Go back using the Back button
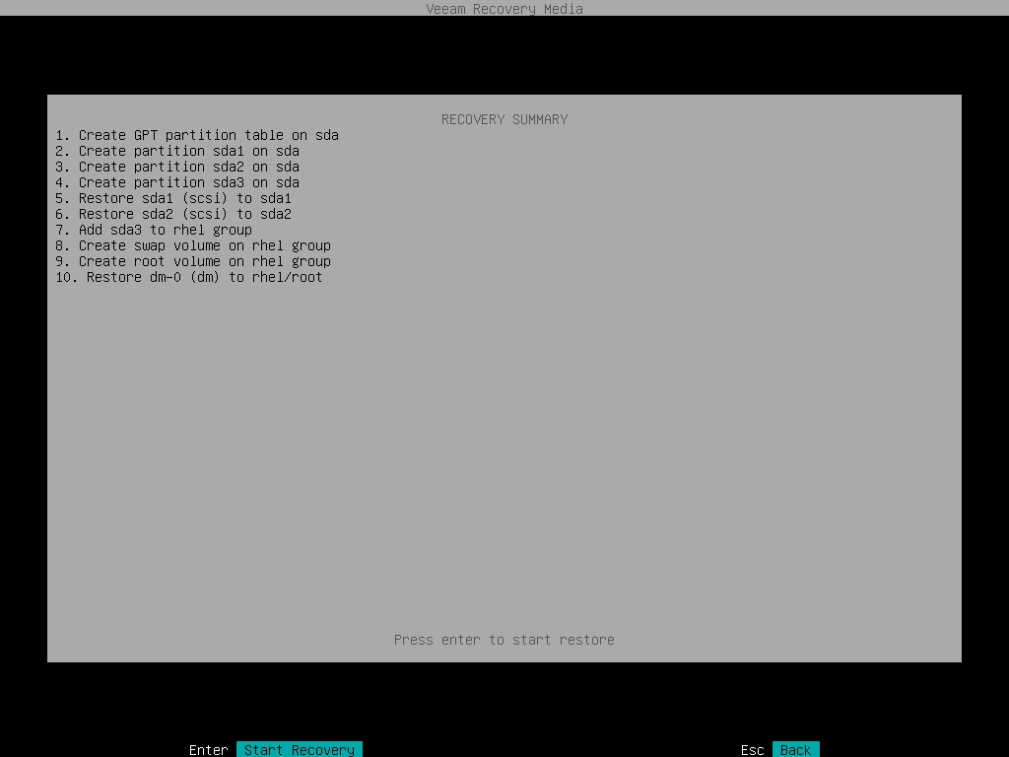This screenshot has height=757, width=1009. pyautogui.click(x=795, y=749)
